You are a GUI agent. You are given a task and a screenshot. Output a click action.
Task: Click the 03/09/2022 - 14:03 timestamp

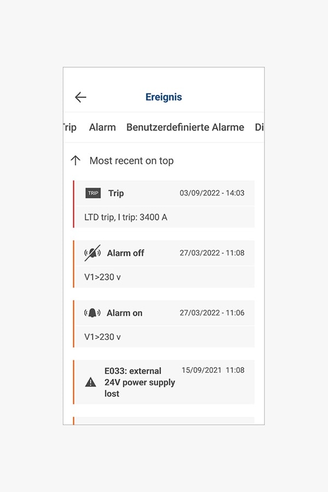coord(212,193)
